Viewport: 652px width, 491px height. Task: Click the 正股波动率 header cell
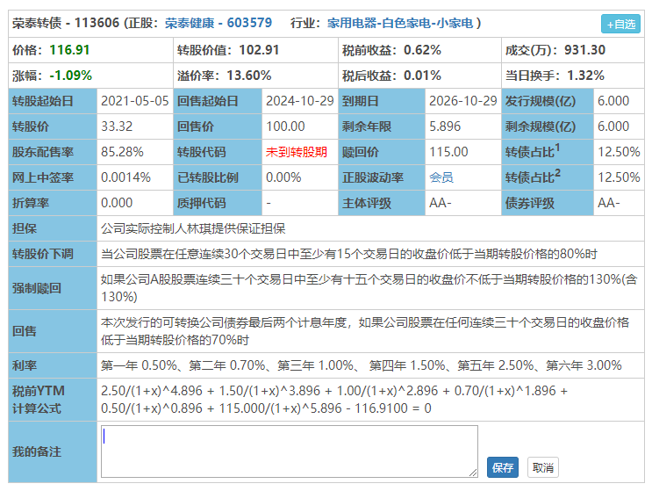pos(382,177)
